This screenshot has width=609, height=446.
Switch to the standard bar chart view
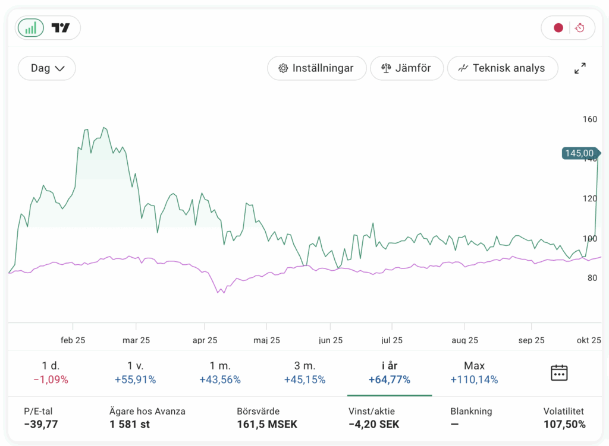31,28
